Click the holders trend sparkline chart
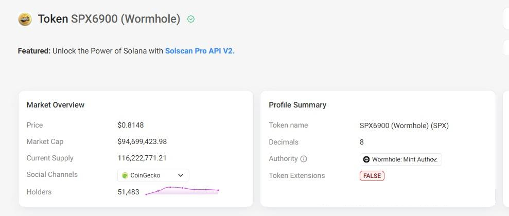509x216 pixels. [x=182, y=190]
